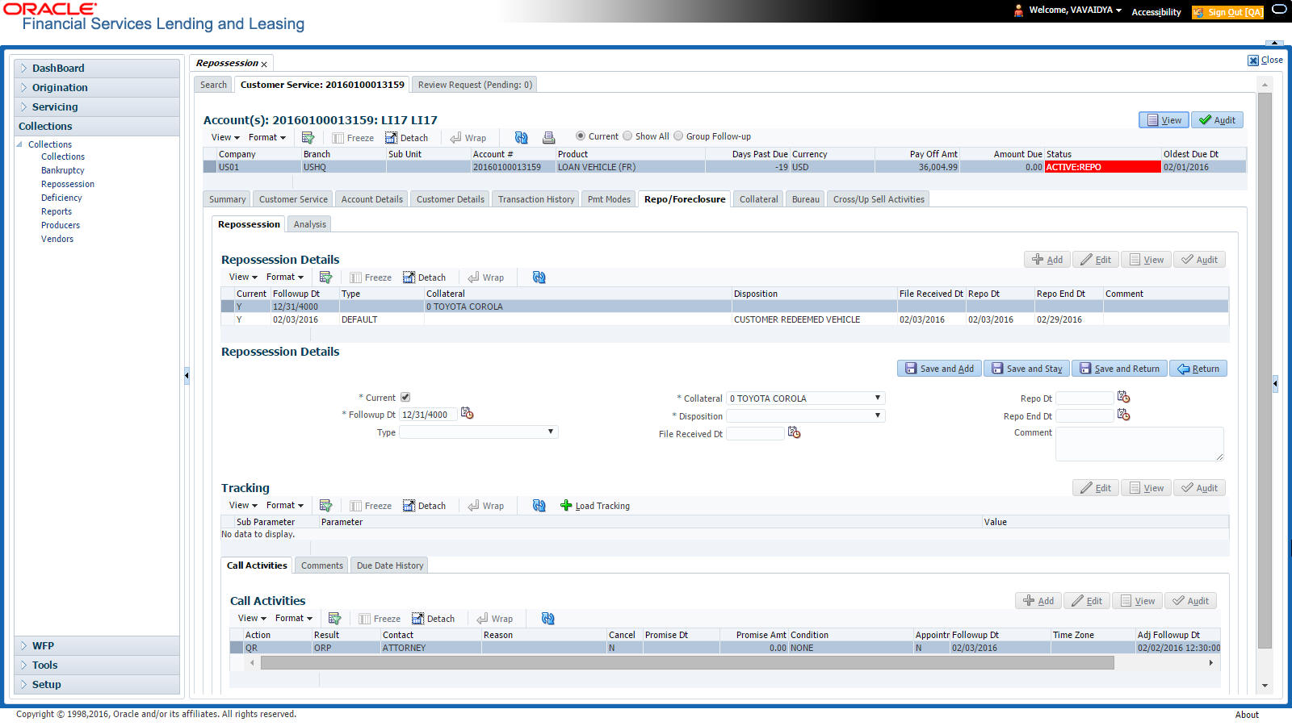The height and width of the screenshot is (726, 1292).
Task: Refresh the Repossession Details table
Action: 539,277
